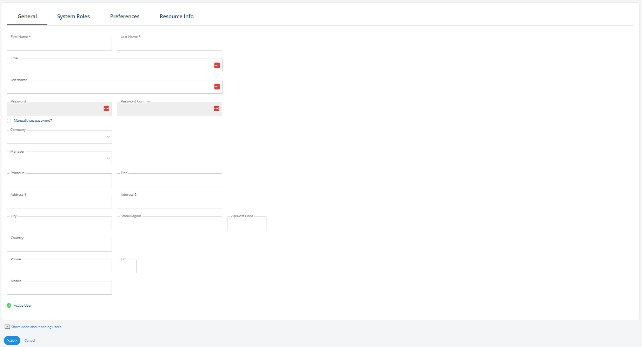Open the Company dropdown

(59, 137)
